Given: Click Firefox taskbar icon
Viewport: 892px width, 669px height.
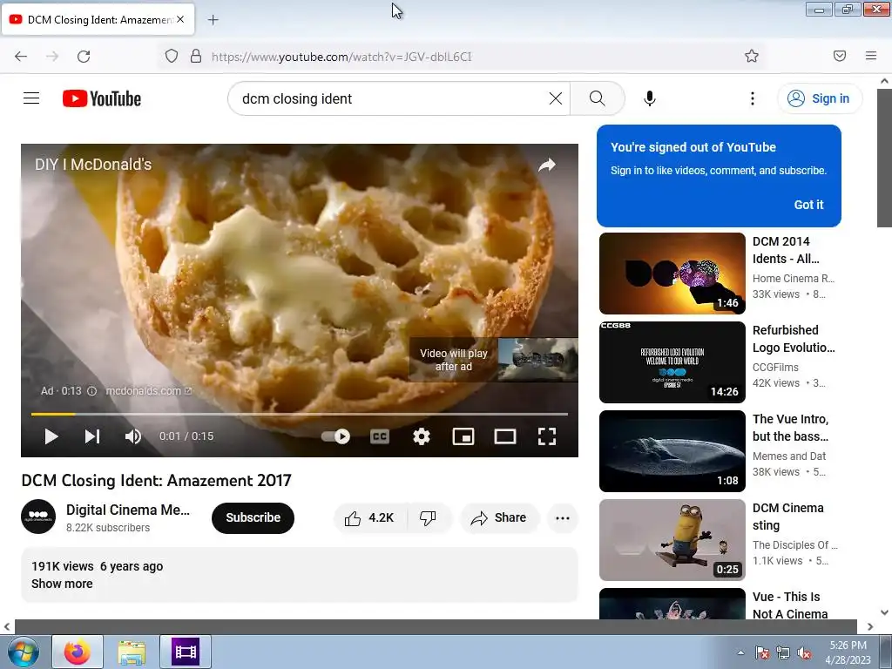Looking at the screenshot, I should click(x=78, y=652).
